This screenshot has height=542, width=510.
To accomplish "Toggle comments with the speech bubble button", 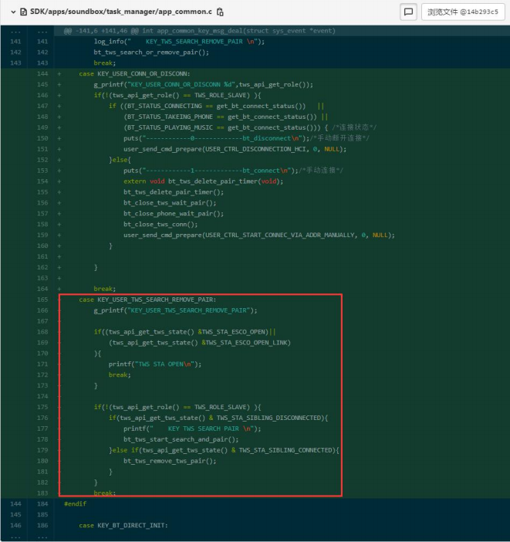I will point(408,12).
